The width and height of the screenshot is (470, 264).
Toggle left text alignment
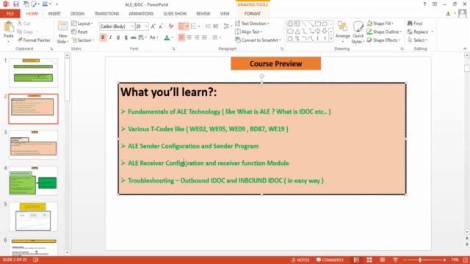pos(181,37)
